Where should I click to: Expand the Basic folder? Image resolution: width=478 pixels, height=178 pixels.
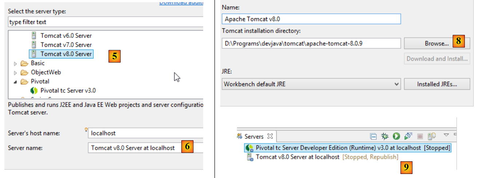point(15,63)
